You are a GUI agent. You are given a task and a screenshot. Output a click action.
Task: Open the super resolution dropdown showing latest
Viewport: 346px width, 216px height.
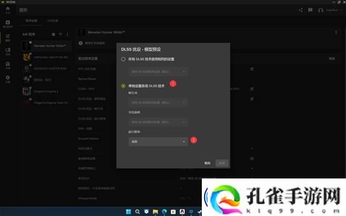point(158,141)
